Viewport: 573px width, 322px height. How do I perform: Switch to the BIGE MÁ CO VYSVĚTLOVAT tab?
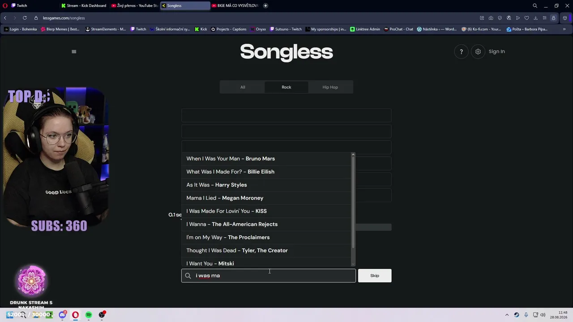(x=235, y=6)
